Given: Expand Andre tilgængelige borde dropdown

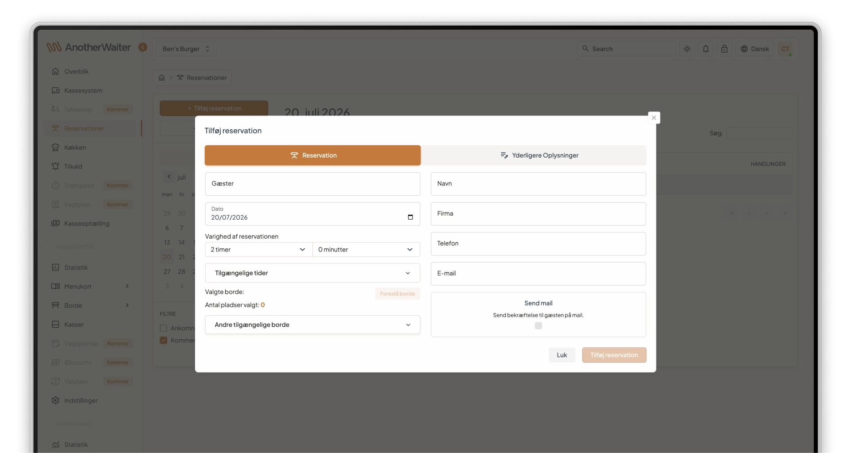Looking at the screenshot, I should [312, 325].
